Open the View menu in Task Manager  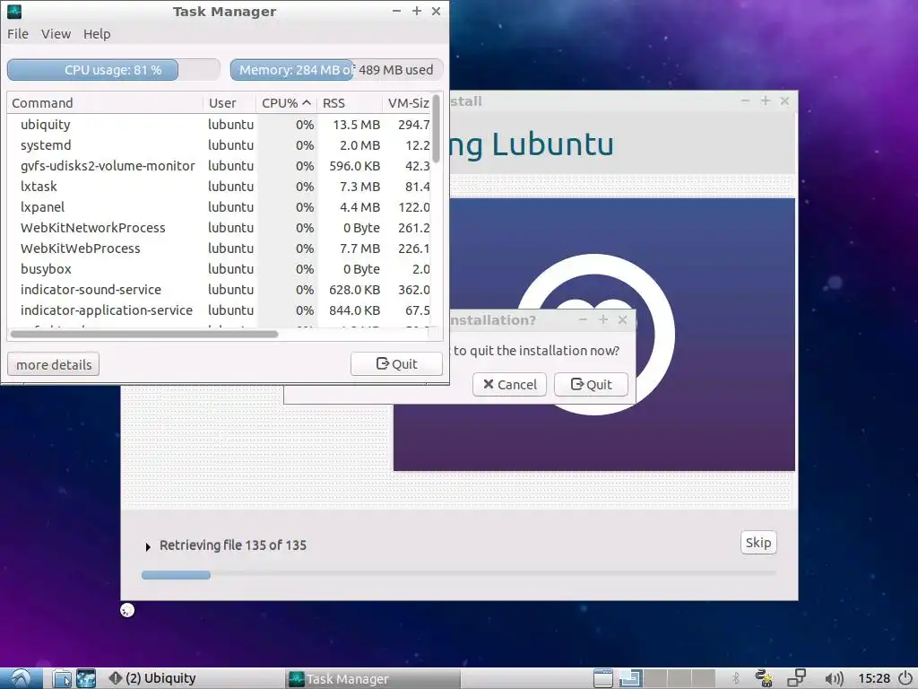(56, 34)
